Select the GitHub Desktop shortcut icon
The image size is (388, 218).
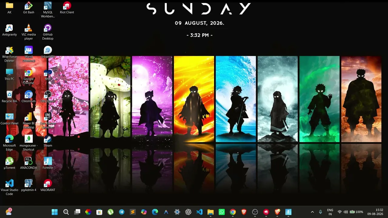(48, 32)
